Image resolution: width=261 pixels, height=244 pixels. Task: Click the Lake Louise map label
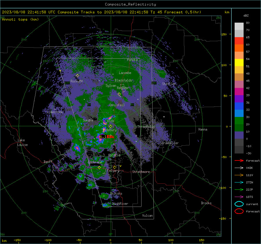point(23,142)
